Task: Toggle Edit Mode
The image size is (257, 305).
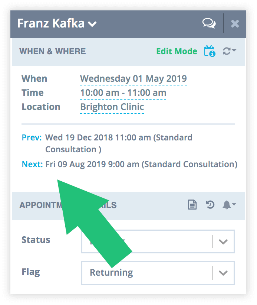Action: coord(177,51)
